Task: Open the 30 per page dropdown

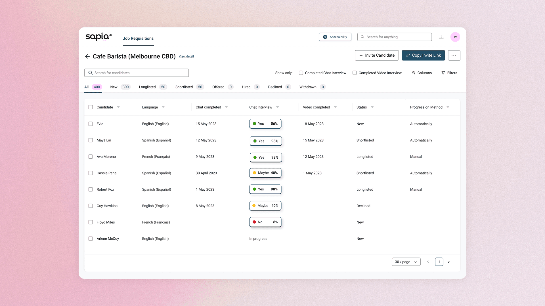Action: 406,262
